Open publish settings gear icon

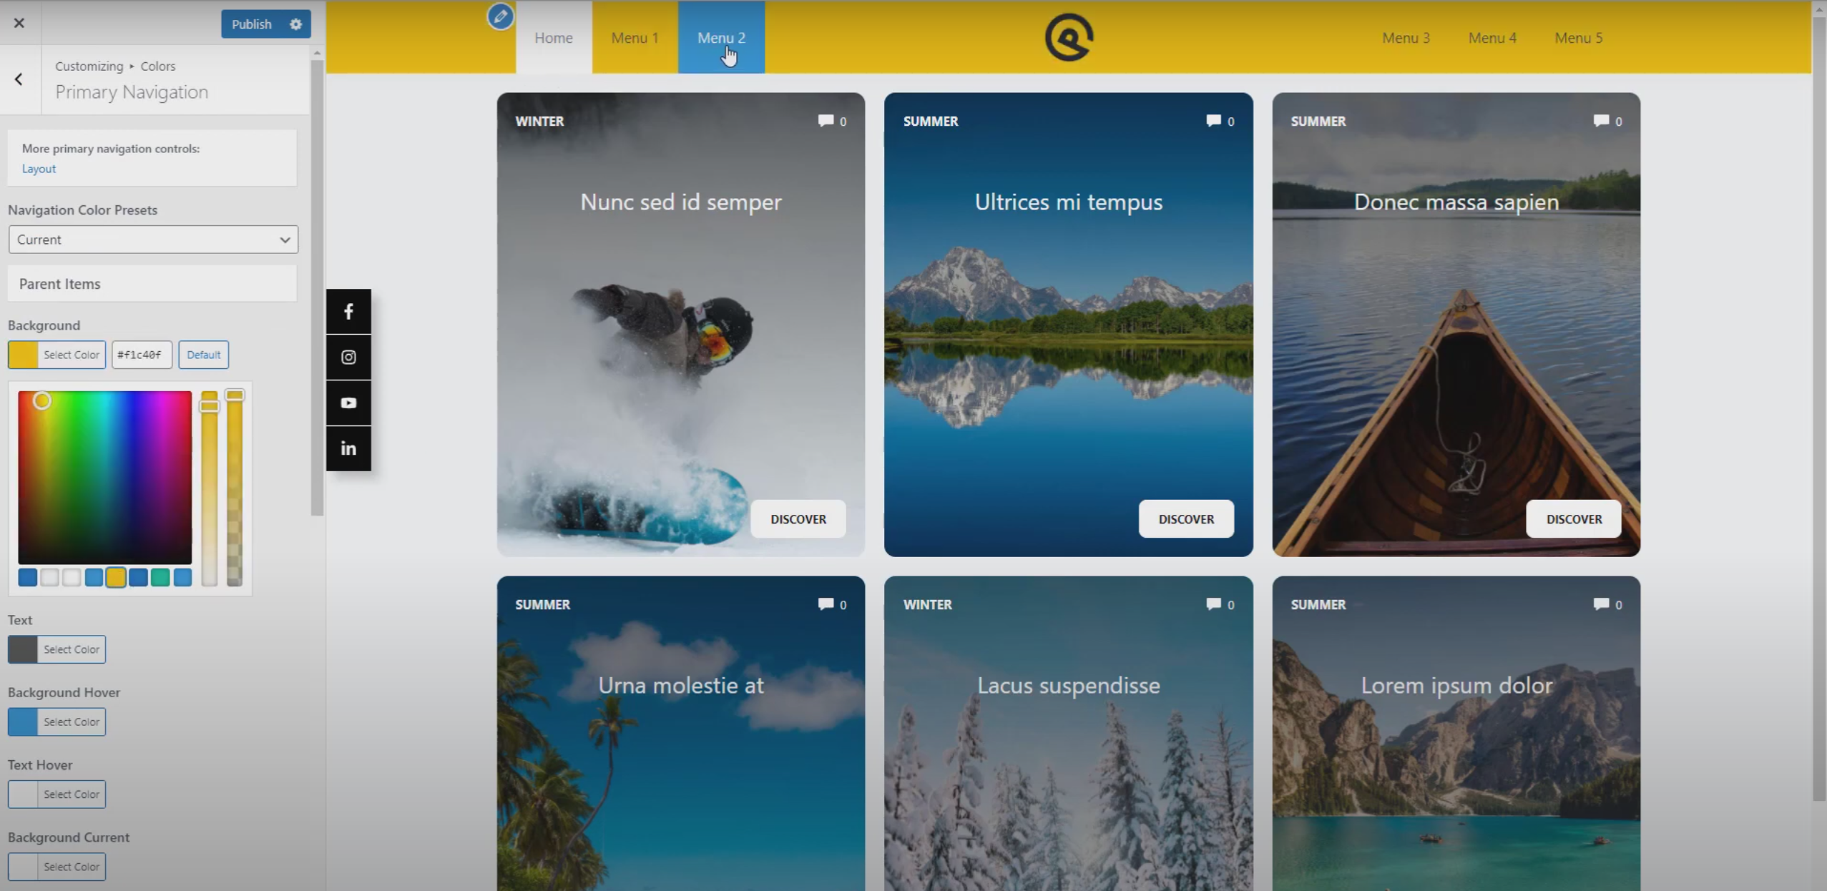295,24
